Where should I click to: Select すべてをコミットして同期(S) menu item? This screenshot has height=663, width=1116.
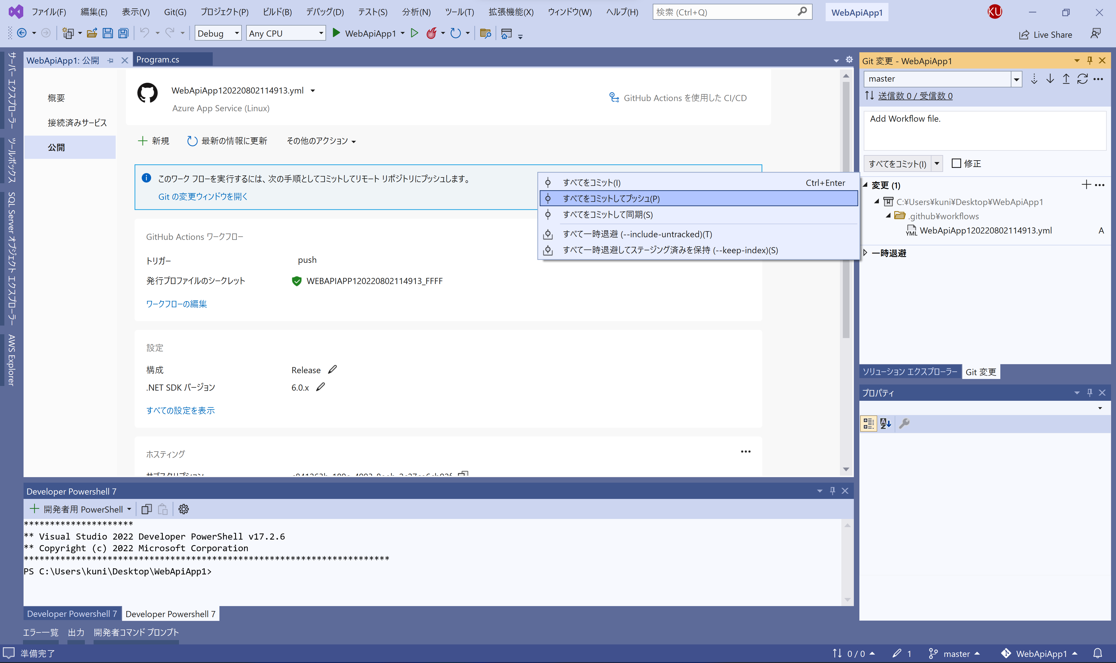click(x=698, y=214)
